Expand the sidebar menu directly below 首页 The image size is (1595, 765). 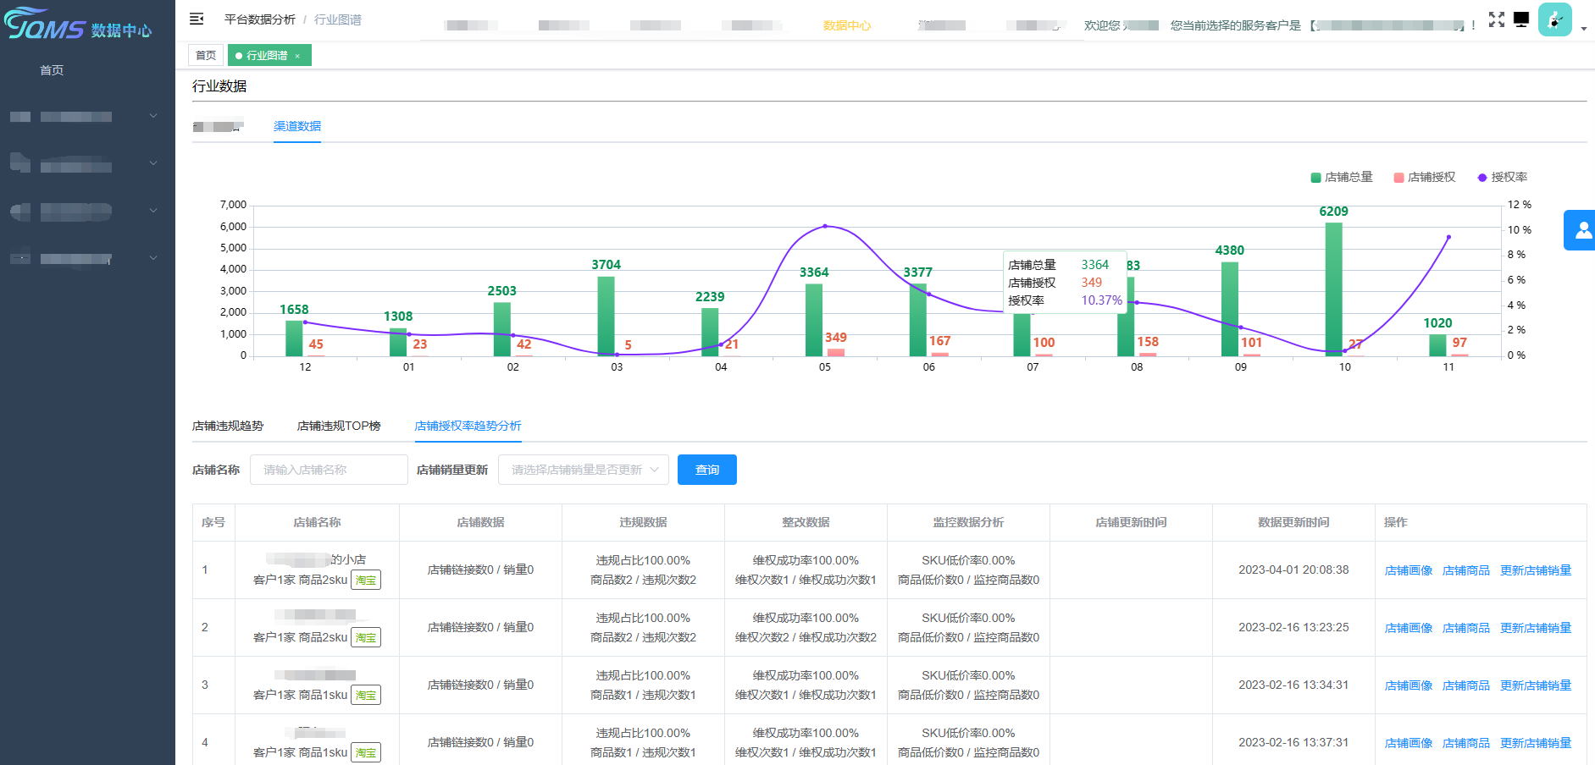tap(87, 116)
